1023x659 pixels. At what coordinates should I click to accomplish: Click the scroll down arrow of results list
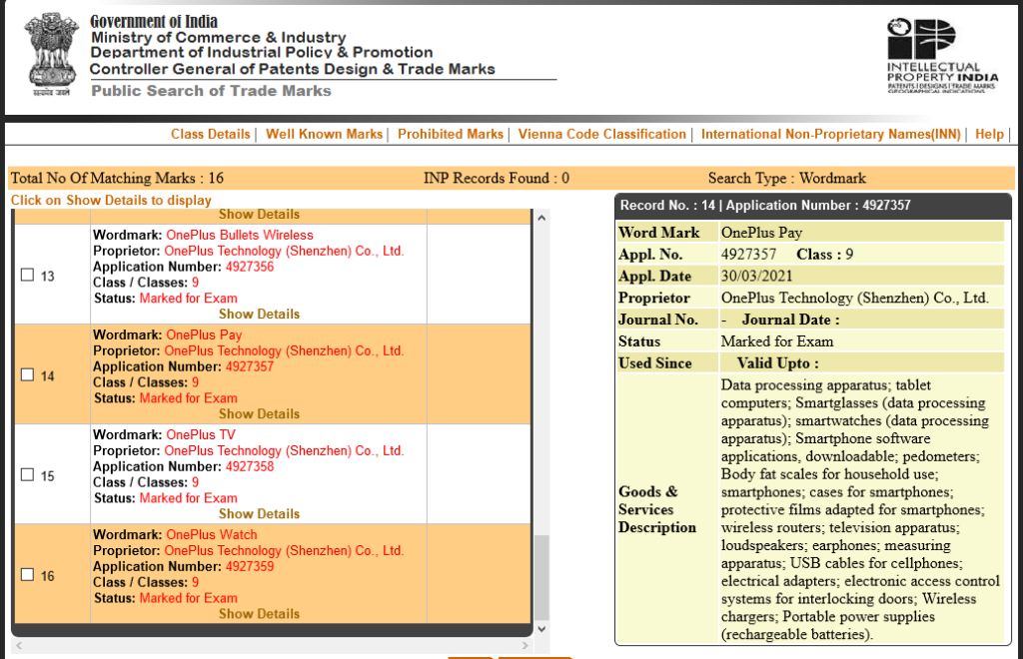542,629
